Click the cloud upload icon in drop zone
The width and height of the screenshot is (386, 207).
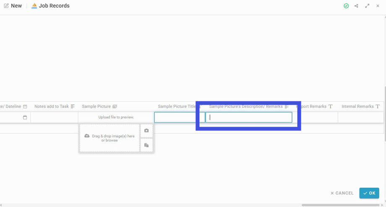tap(87, 135)
